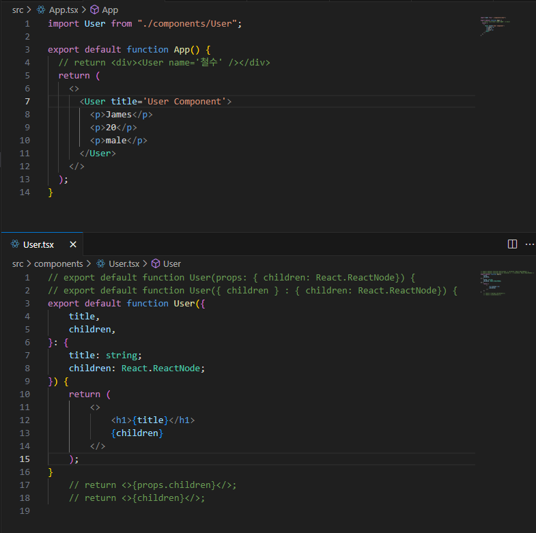Click the React file icon on User.tsx tab
This screenshot has width=536, height=533.
14,244
